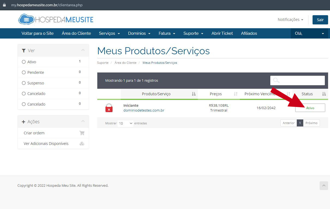The width and height of the screenshot is (330, 209).
Task: Click the icon beside Ver Adicionais Disponíveis
Action: tap(82, 144)
